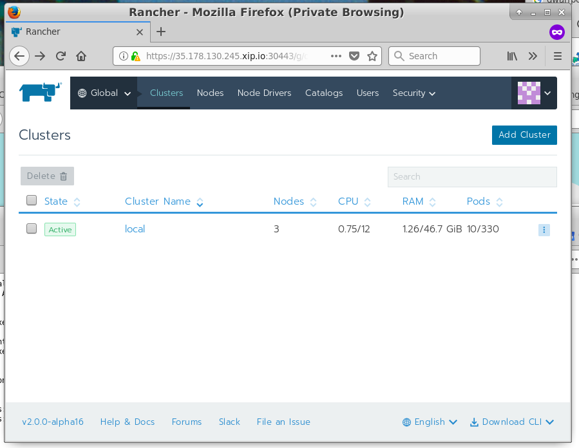Click the roll-up window button in title bar
The width and height of the screenshot is (579, 448).
(519, 12)
